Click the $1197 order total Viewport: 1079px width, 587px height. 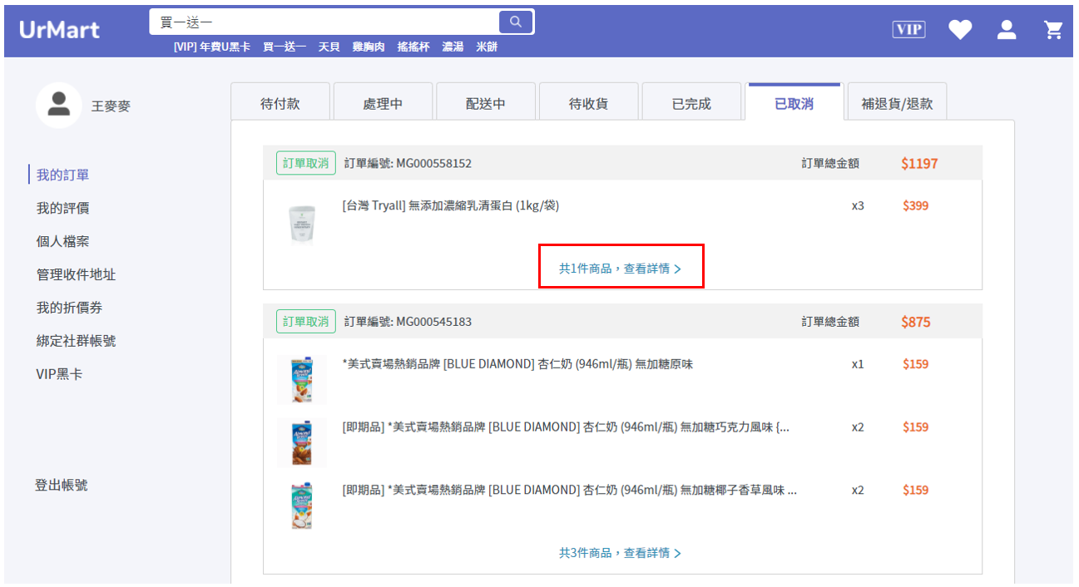919,164
